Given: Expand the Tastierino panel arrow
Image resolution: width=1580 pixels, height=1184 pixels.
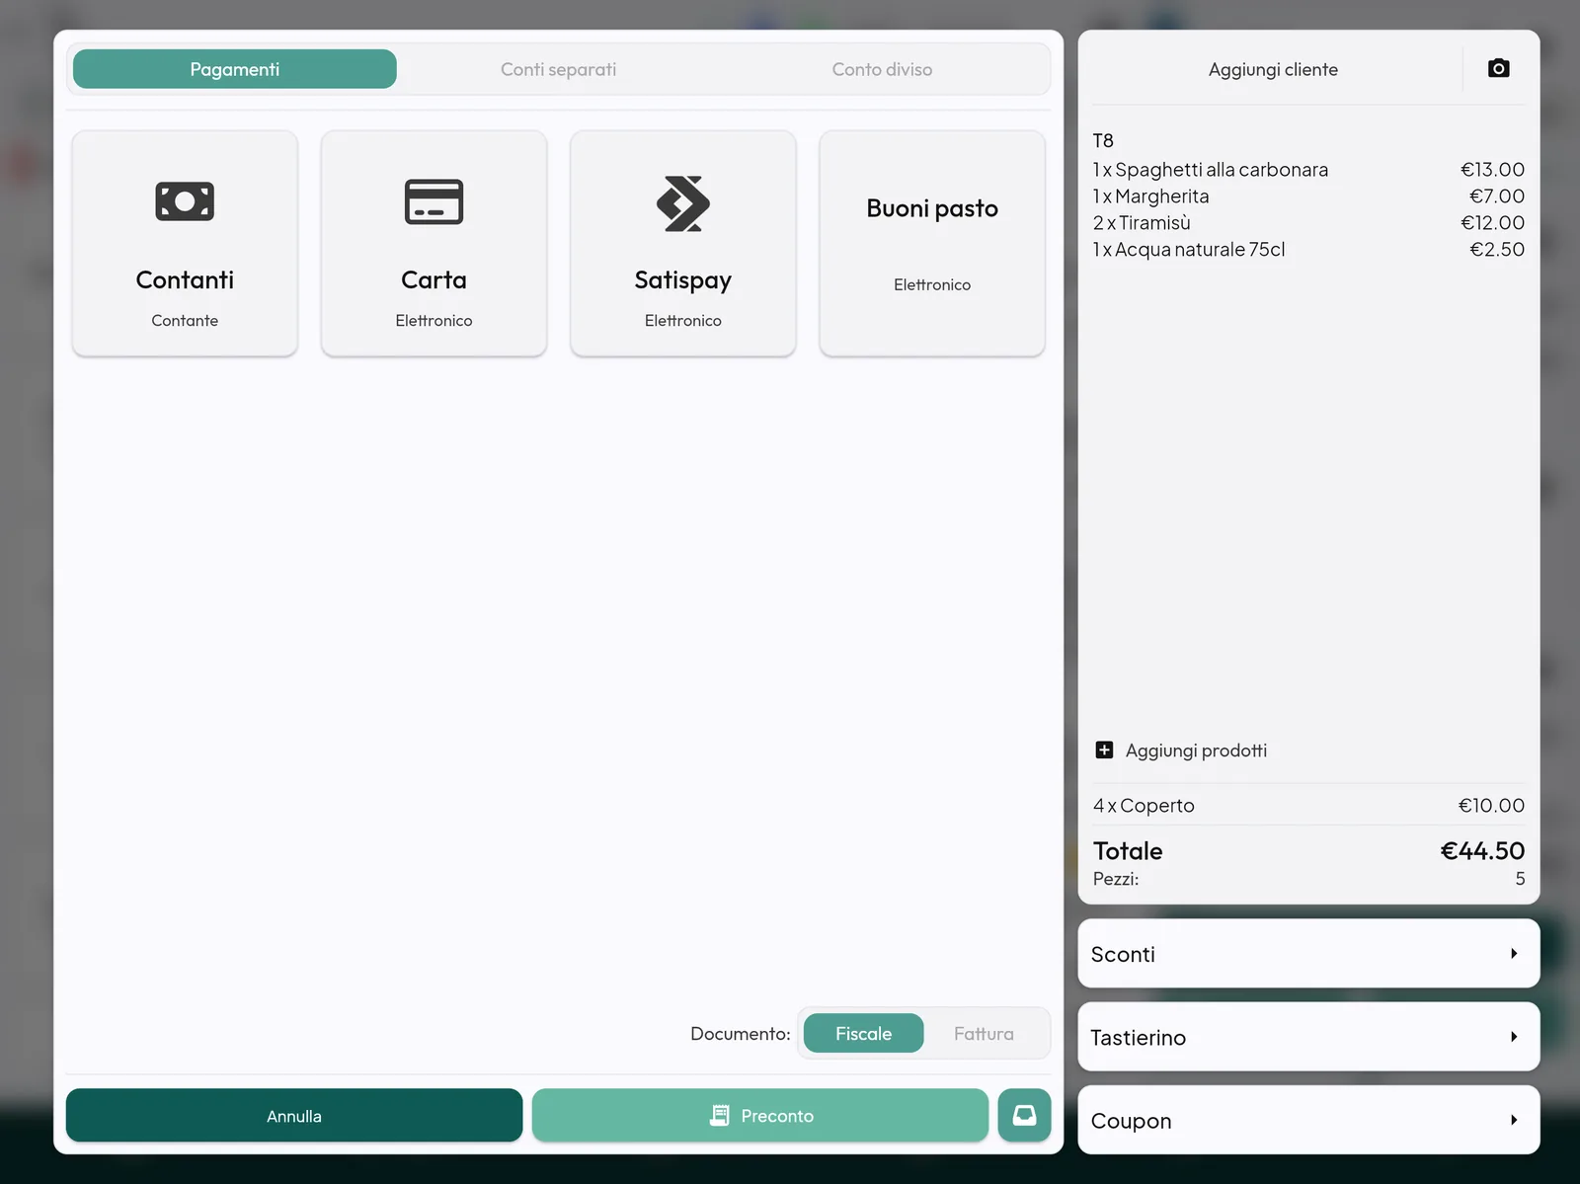Looking at the screenshot, I should point(1514,1037).
